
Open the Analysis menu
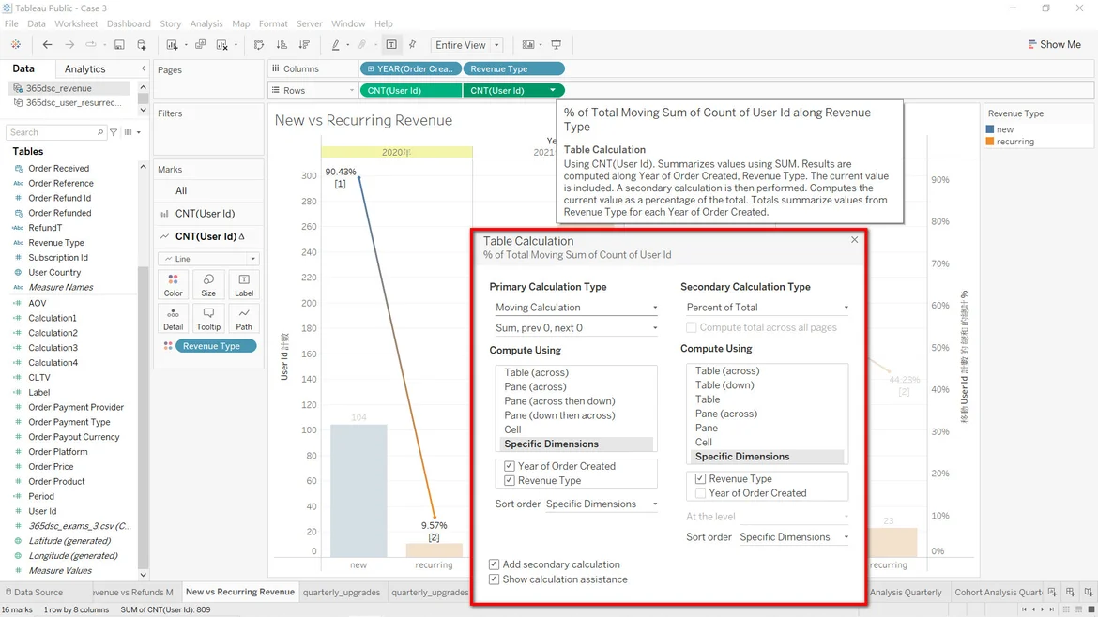click(206, 23)
